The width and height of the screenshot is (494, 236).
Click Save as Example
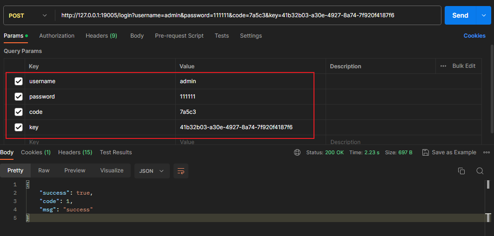(449, 153)
